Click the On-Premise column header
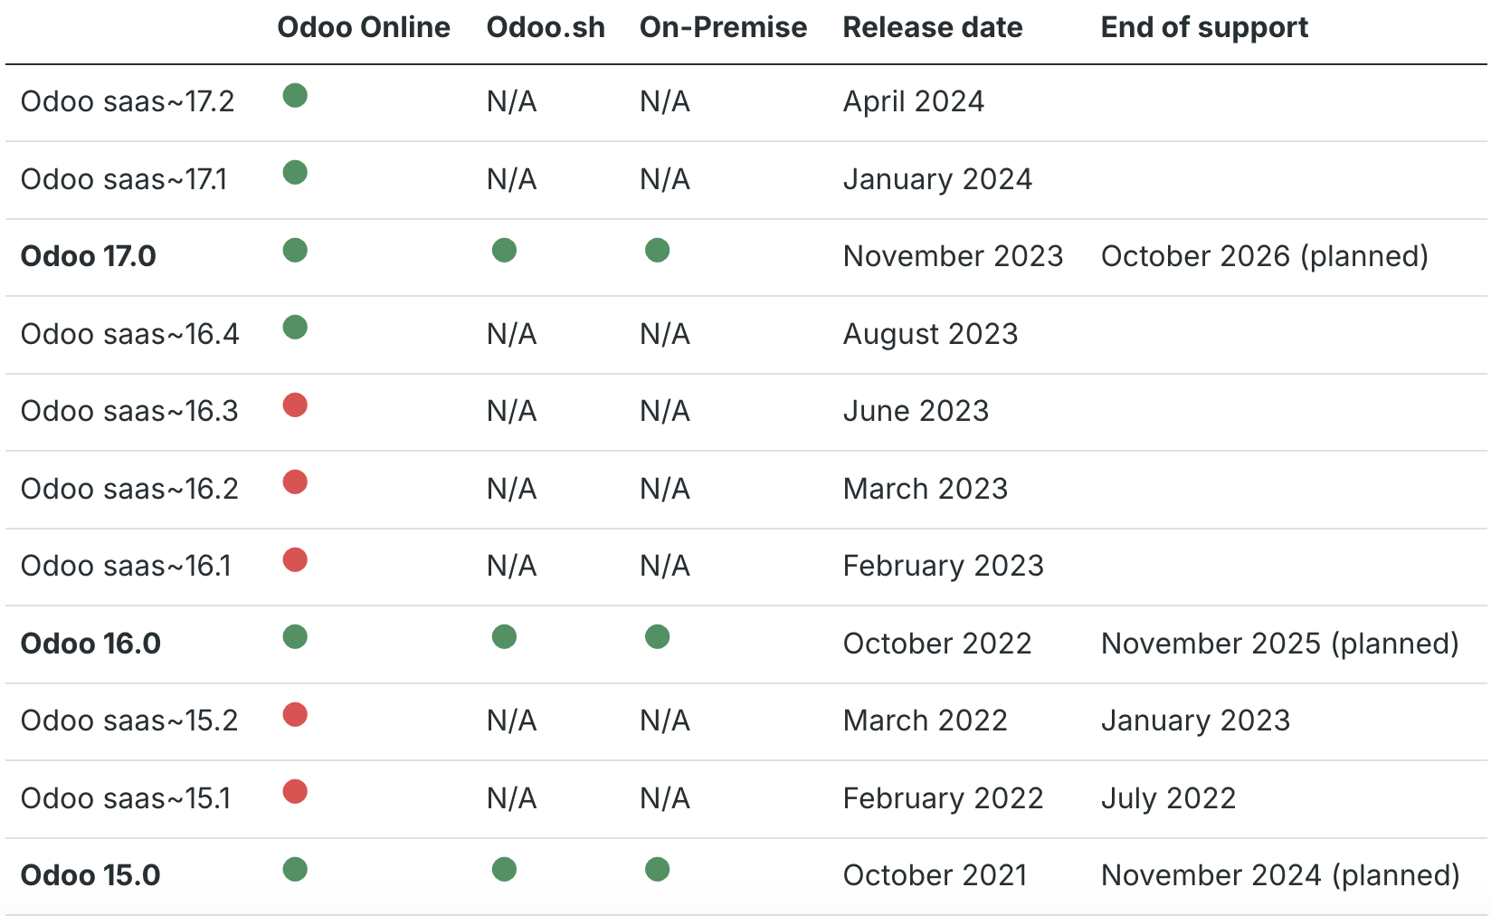This screenshot has height=916, width=1491. coord(723,27)
